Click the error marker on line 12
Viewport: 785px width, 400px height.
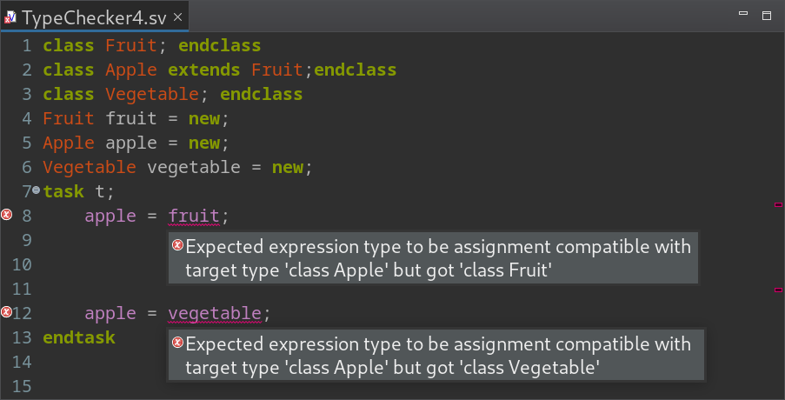6,312
